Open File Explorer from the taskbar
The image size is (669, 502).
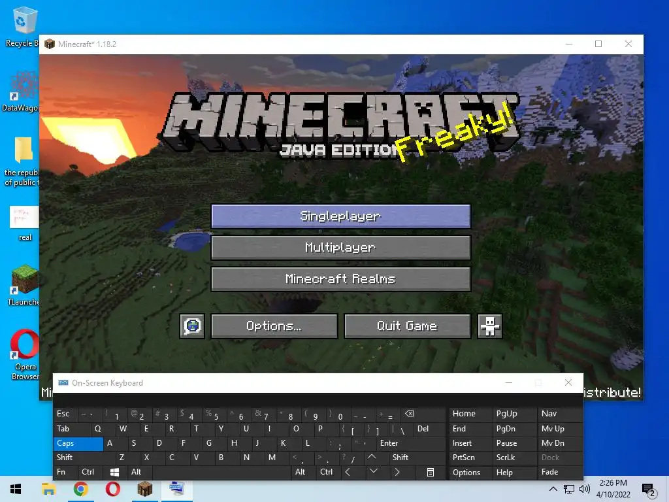(48, 489)
